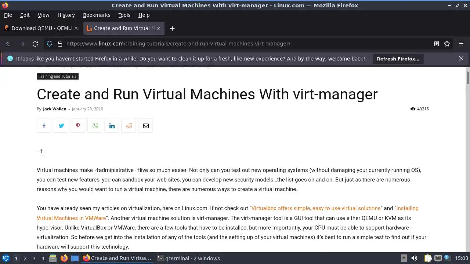Image resolution: width=470 pixels, height=264 pixels.
Task: Open the tracking protection shield icon
Action: coord(50,44)
